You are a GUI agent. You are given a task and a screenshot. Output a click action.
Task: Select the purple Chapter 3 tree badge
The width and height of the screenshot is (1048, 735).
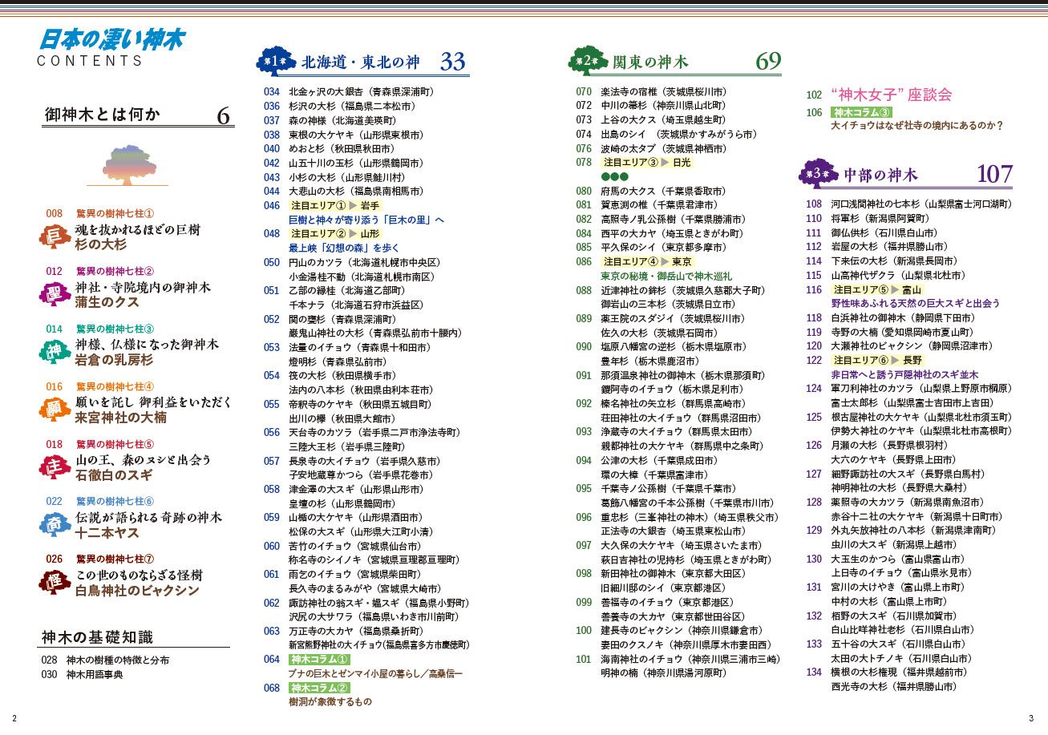817,173
